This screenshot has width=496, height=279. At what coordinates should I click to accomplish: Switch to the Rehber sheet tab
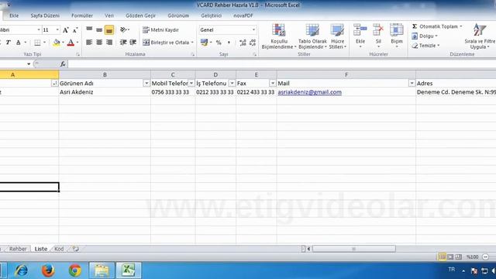[x=18, y=249]
